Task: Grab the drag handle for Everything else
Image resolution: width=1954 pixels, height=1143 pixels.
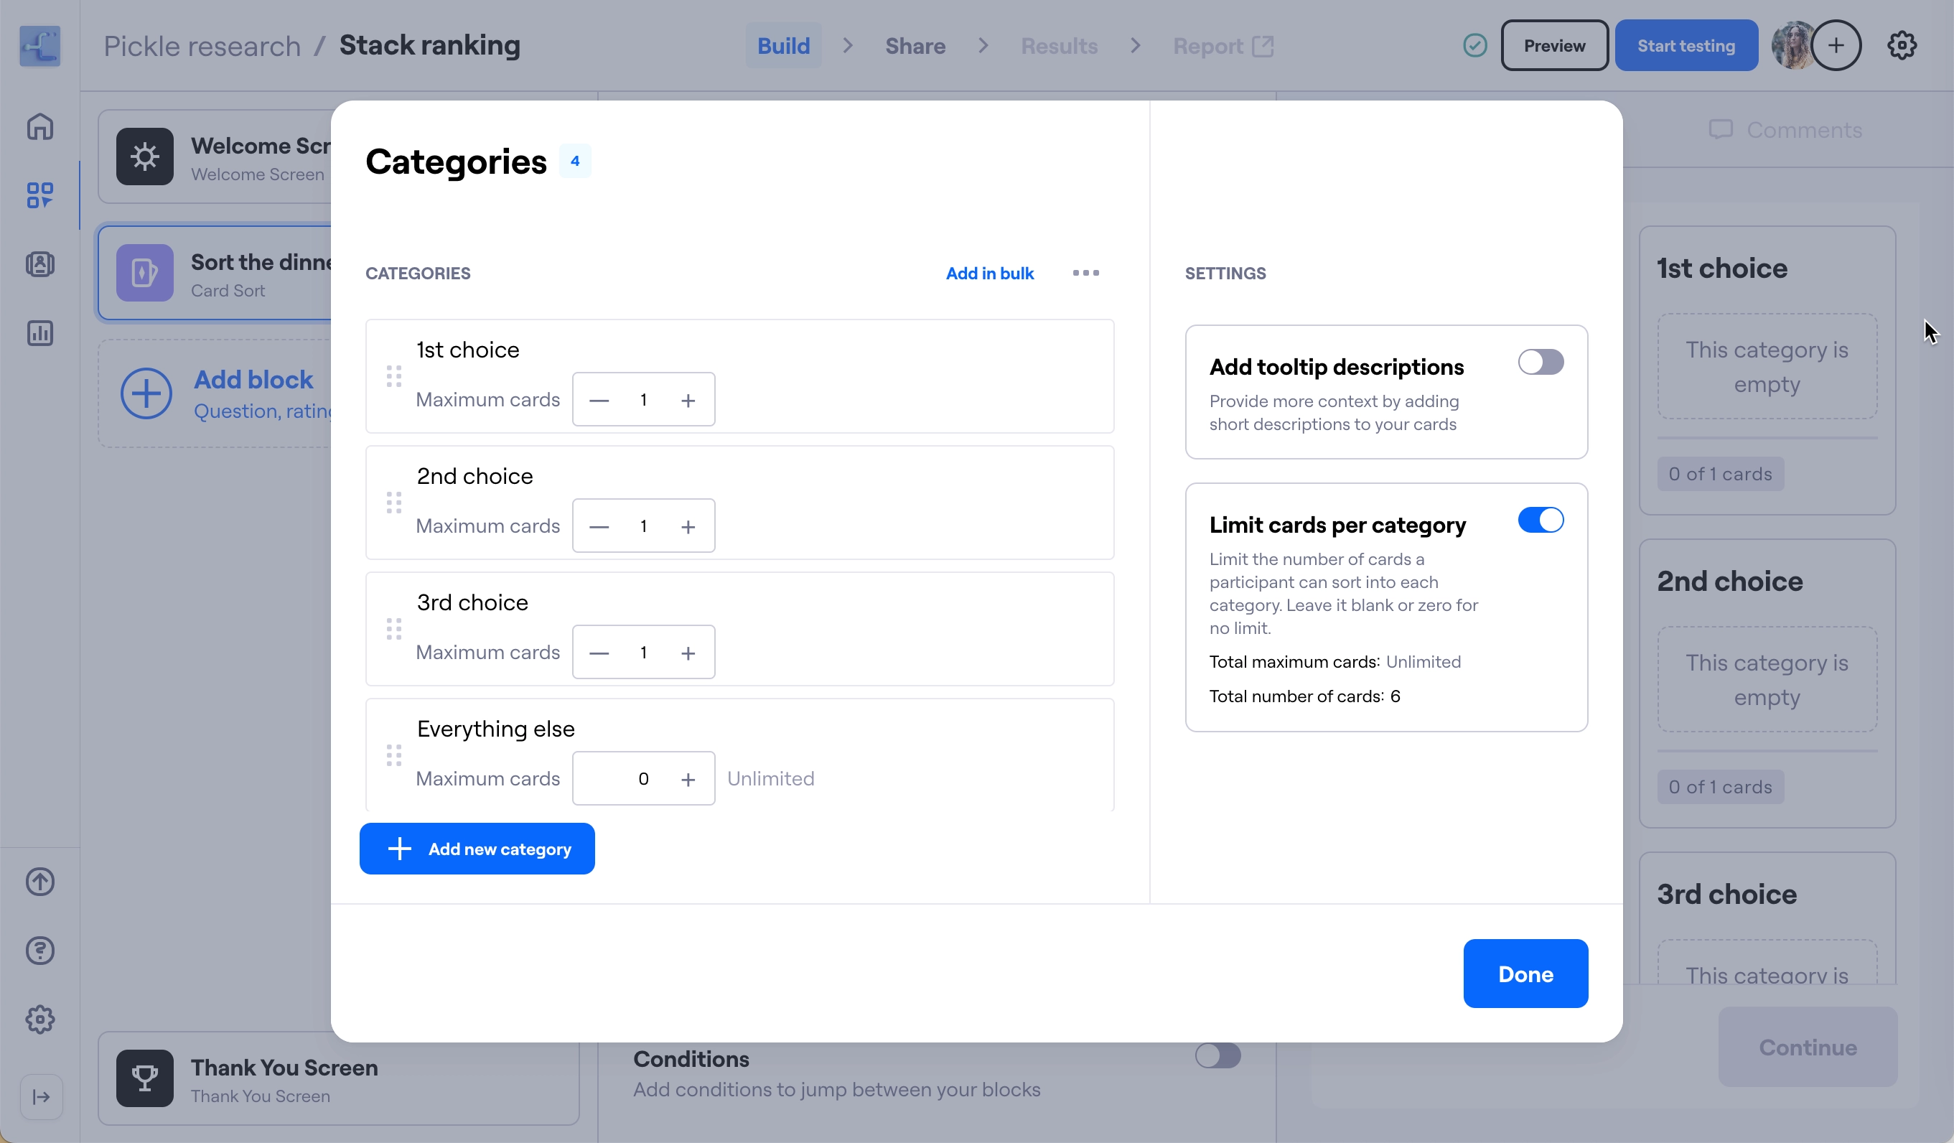Action: tap(394, 755)
